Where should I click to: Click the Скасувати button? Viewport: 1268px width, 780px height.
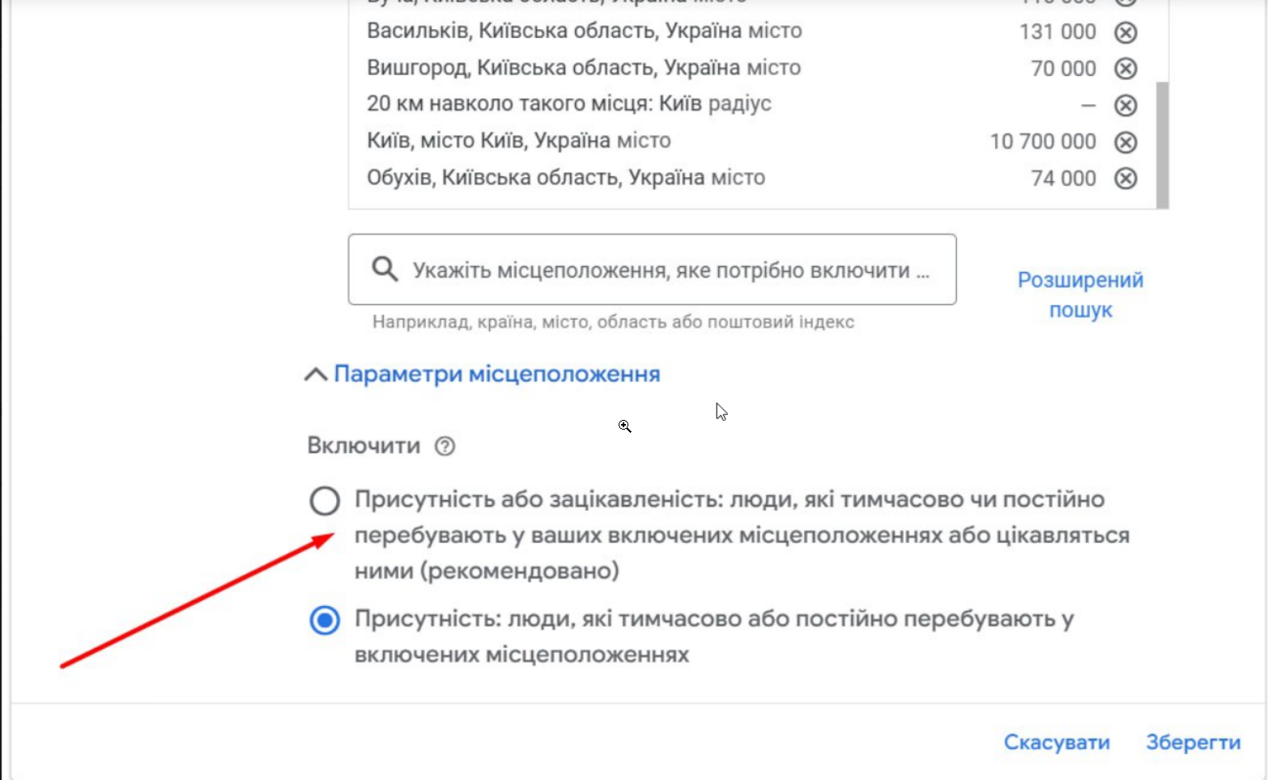(1057, 742)
